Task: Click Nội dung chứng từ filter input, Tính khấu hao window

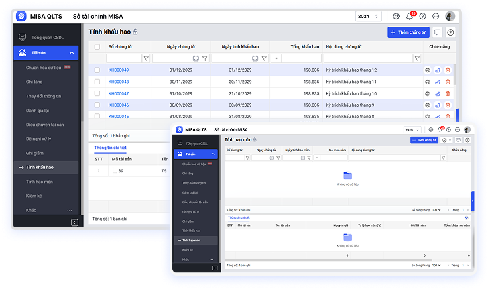Action: click(368, 58)
